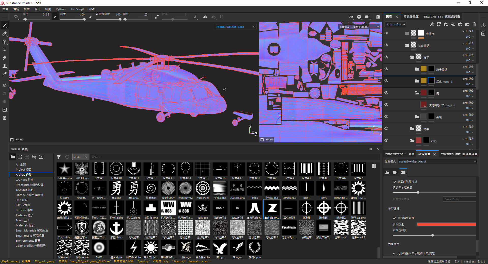Collapse the 红色 folder
The width and height of the screenshot is (488, 264).
coord(412,140)
